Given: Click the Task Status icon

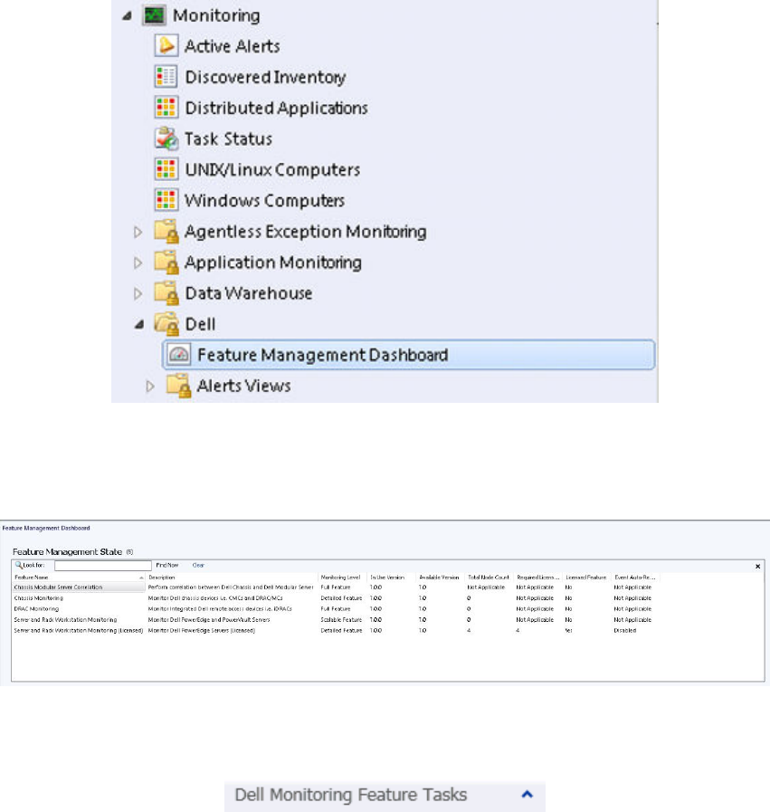Looking at the screenshot, I should click(x=166, y=139).
